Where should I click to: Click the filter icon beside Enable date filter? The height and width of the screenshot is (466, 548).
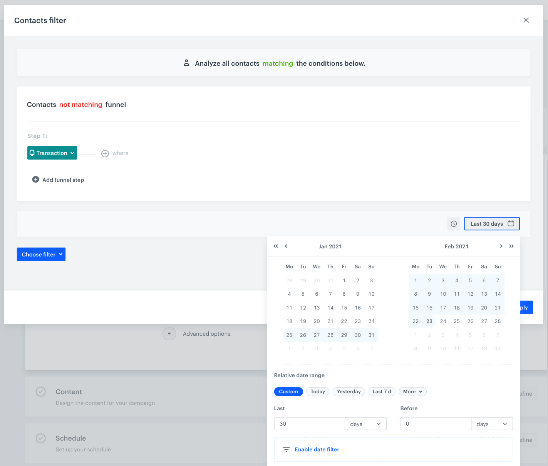pos(286,449)
